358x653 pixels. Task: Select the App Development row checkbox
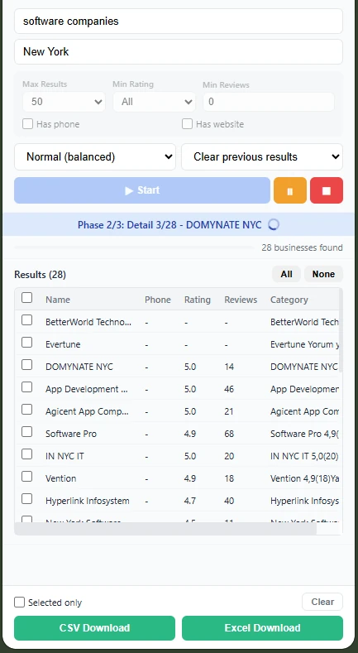[x=26, y=387]
